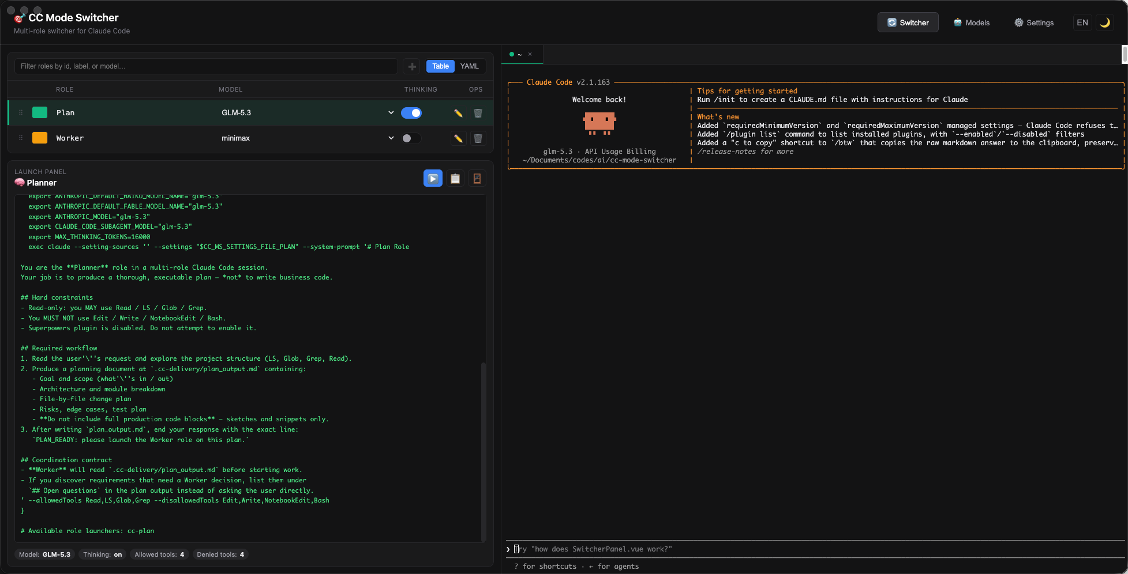Go to the Models tab
The height and width of the screenshot is (574, 1128).
(972, 22)
